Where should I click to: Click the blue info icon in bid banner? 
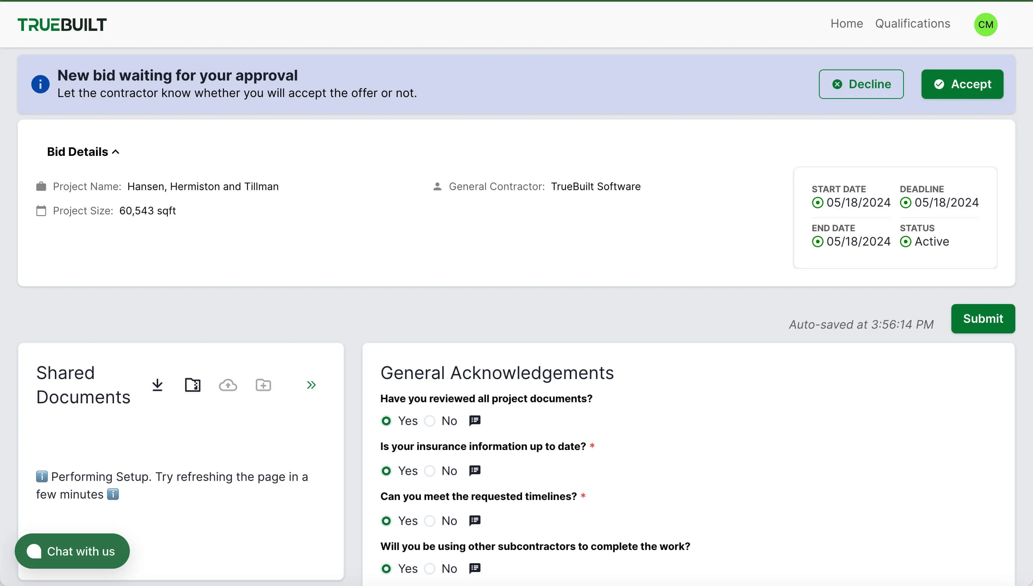click(x=40, y=84)
